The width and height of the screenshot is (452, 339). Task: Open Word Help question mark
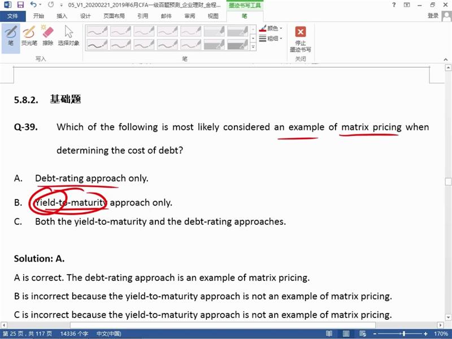[x=394, y=5]
